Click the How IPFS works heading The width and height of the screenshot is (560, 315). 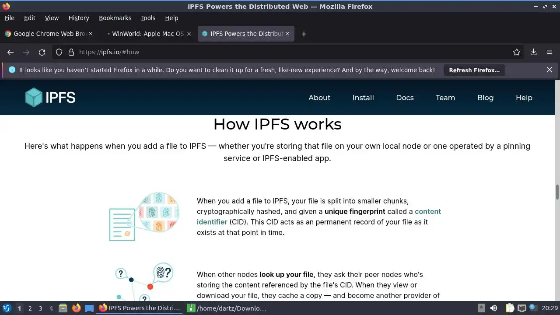pos(277,124)
